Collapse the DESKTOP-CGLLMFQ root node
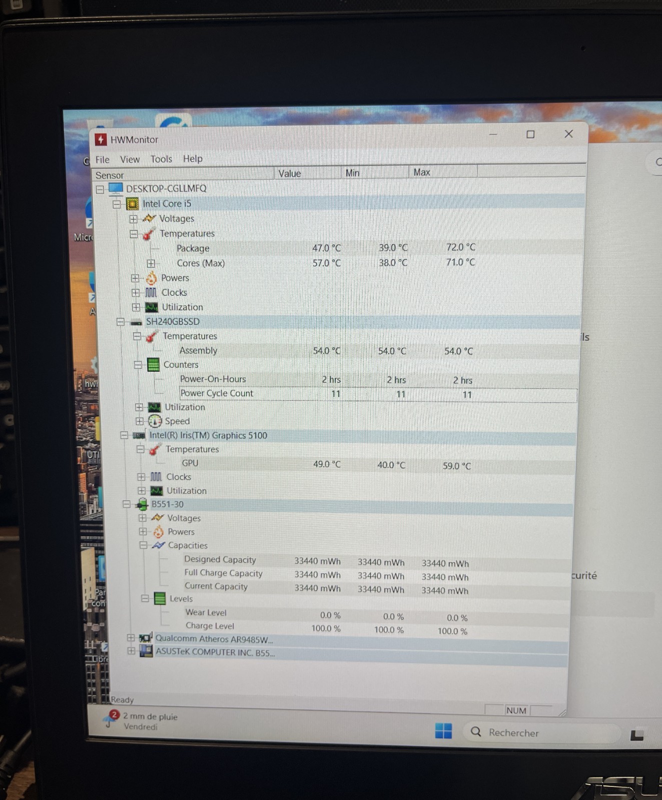The width and height of the screenshot is (662, 800). point(100,189)
